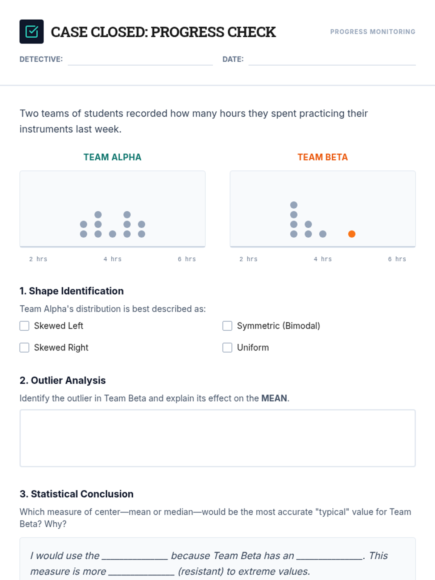Tick the Uniform checkbox
Screen dimensions: 435x580
[227, 348]
